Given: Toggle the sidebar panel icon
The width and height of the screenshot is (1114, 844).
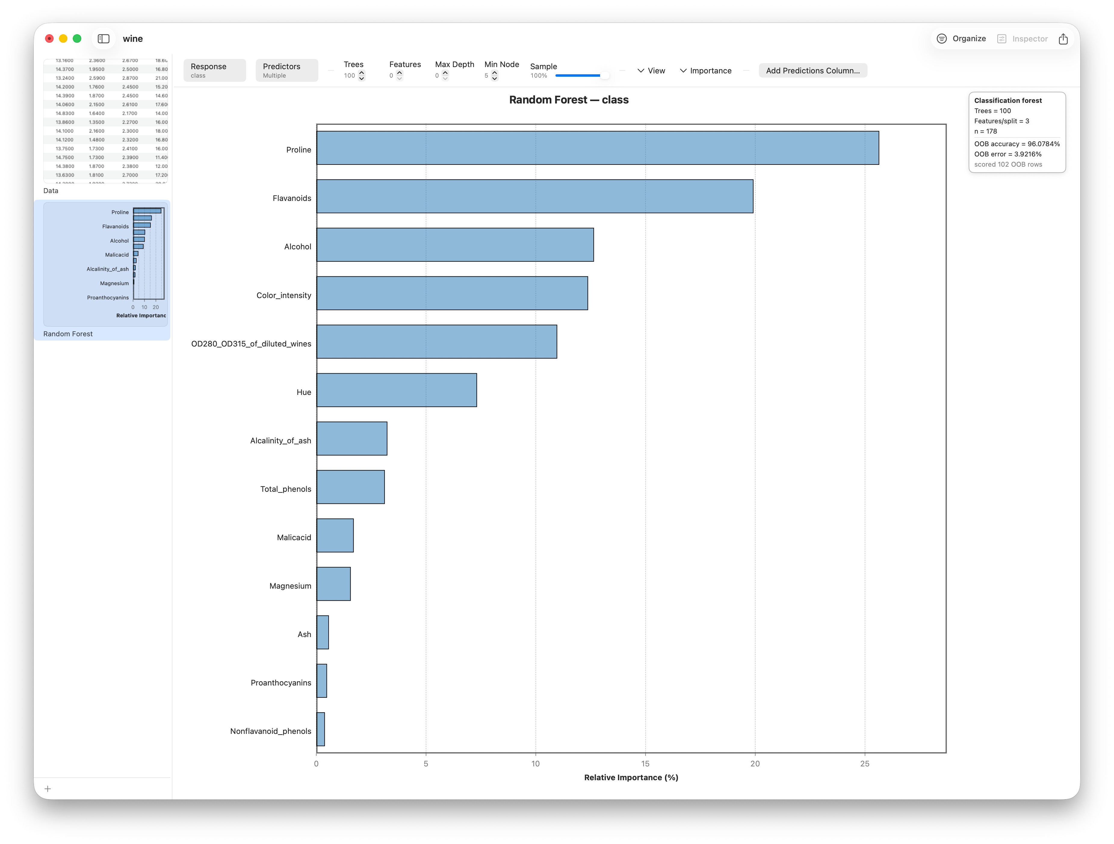Looking at the screenshot, I should click(x=104, y=39).
